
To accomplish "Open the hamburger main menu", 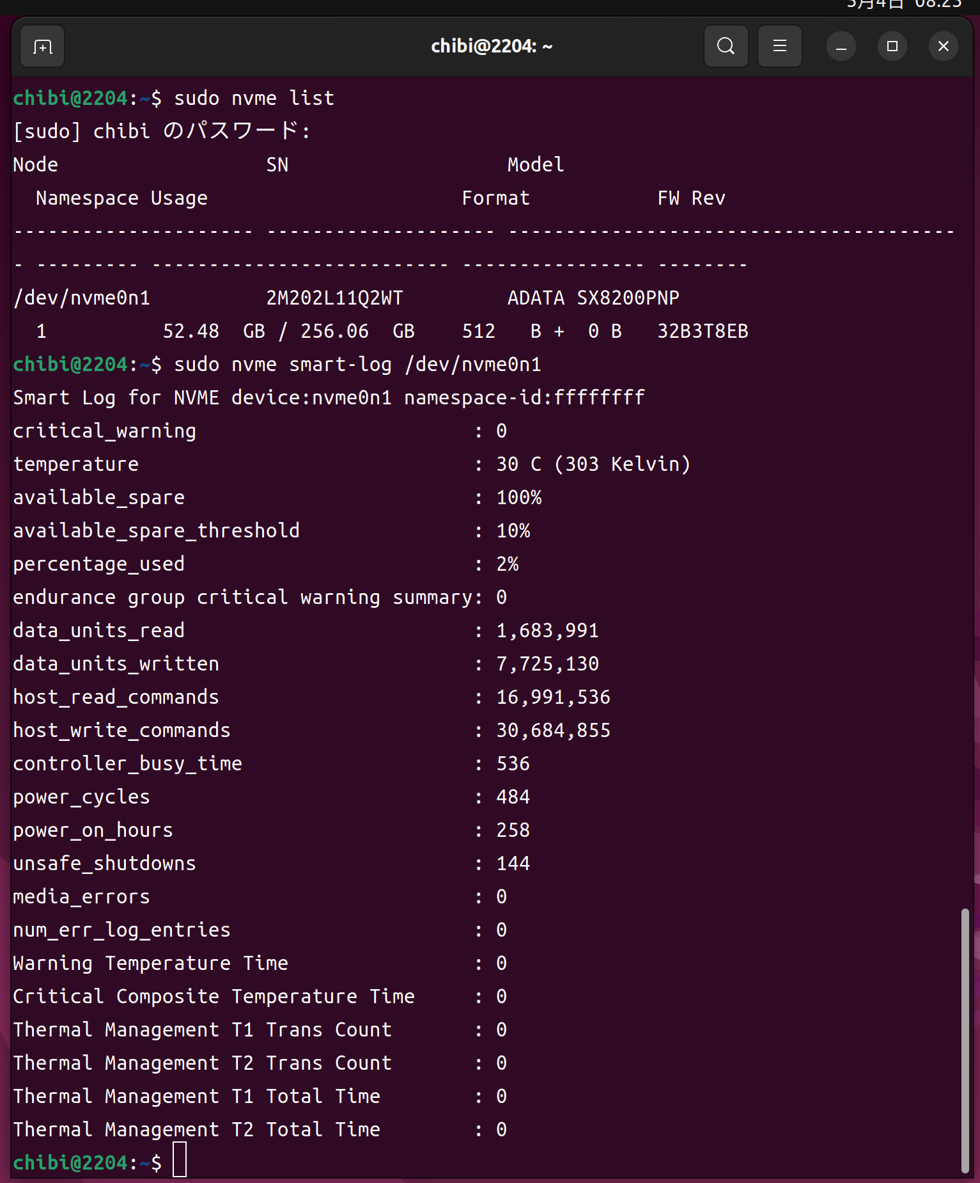I will pyautogui.click(x=779, y=47).
